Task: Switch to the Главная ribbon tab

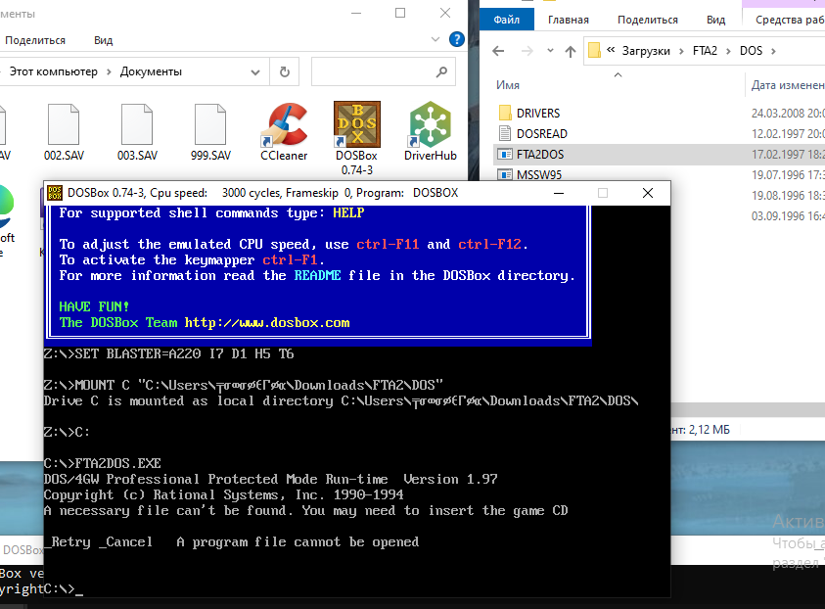Action: coord(569,20)
